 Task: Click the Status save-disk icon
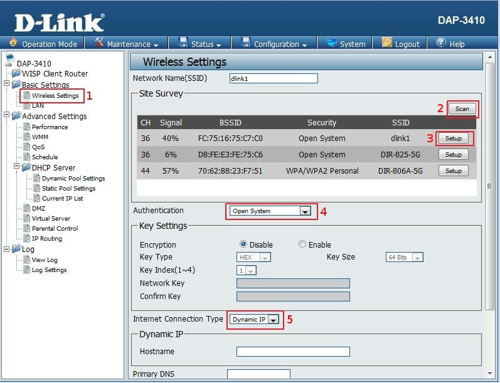[x=183, y=43]
